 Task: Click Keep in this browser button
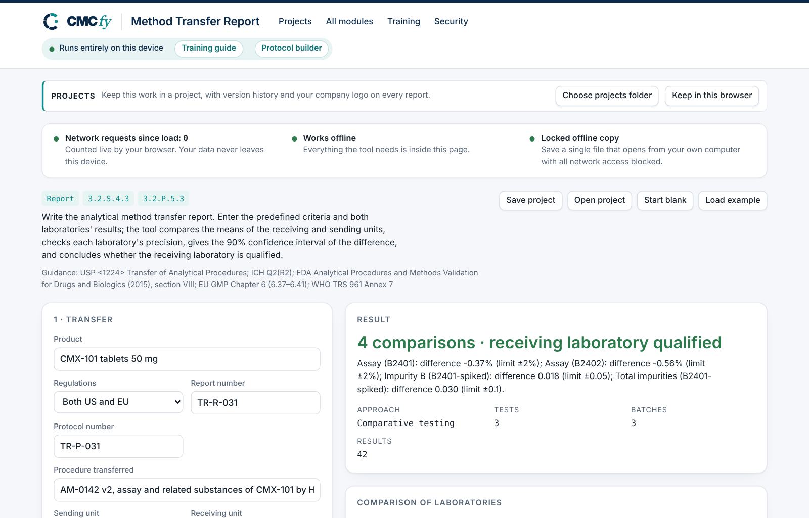[x=712, y=96]
